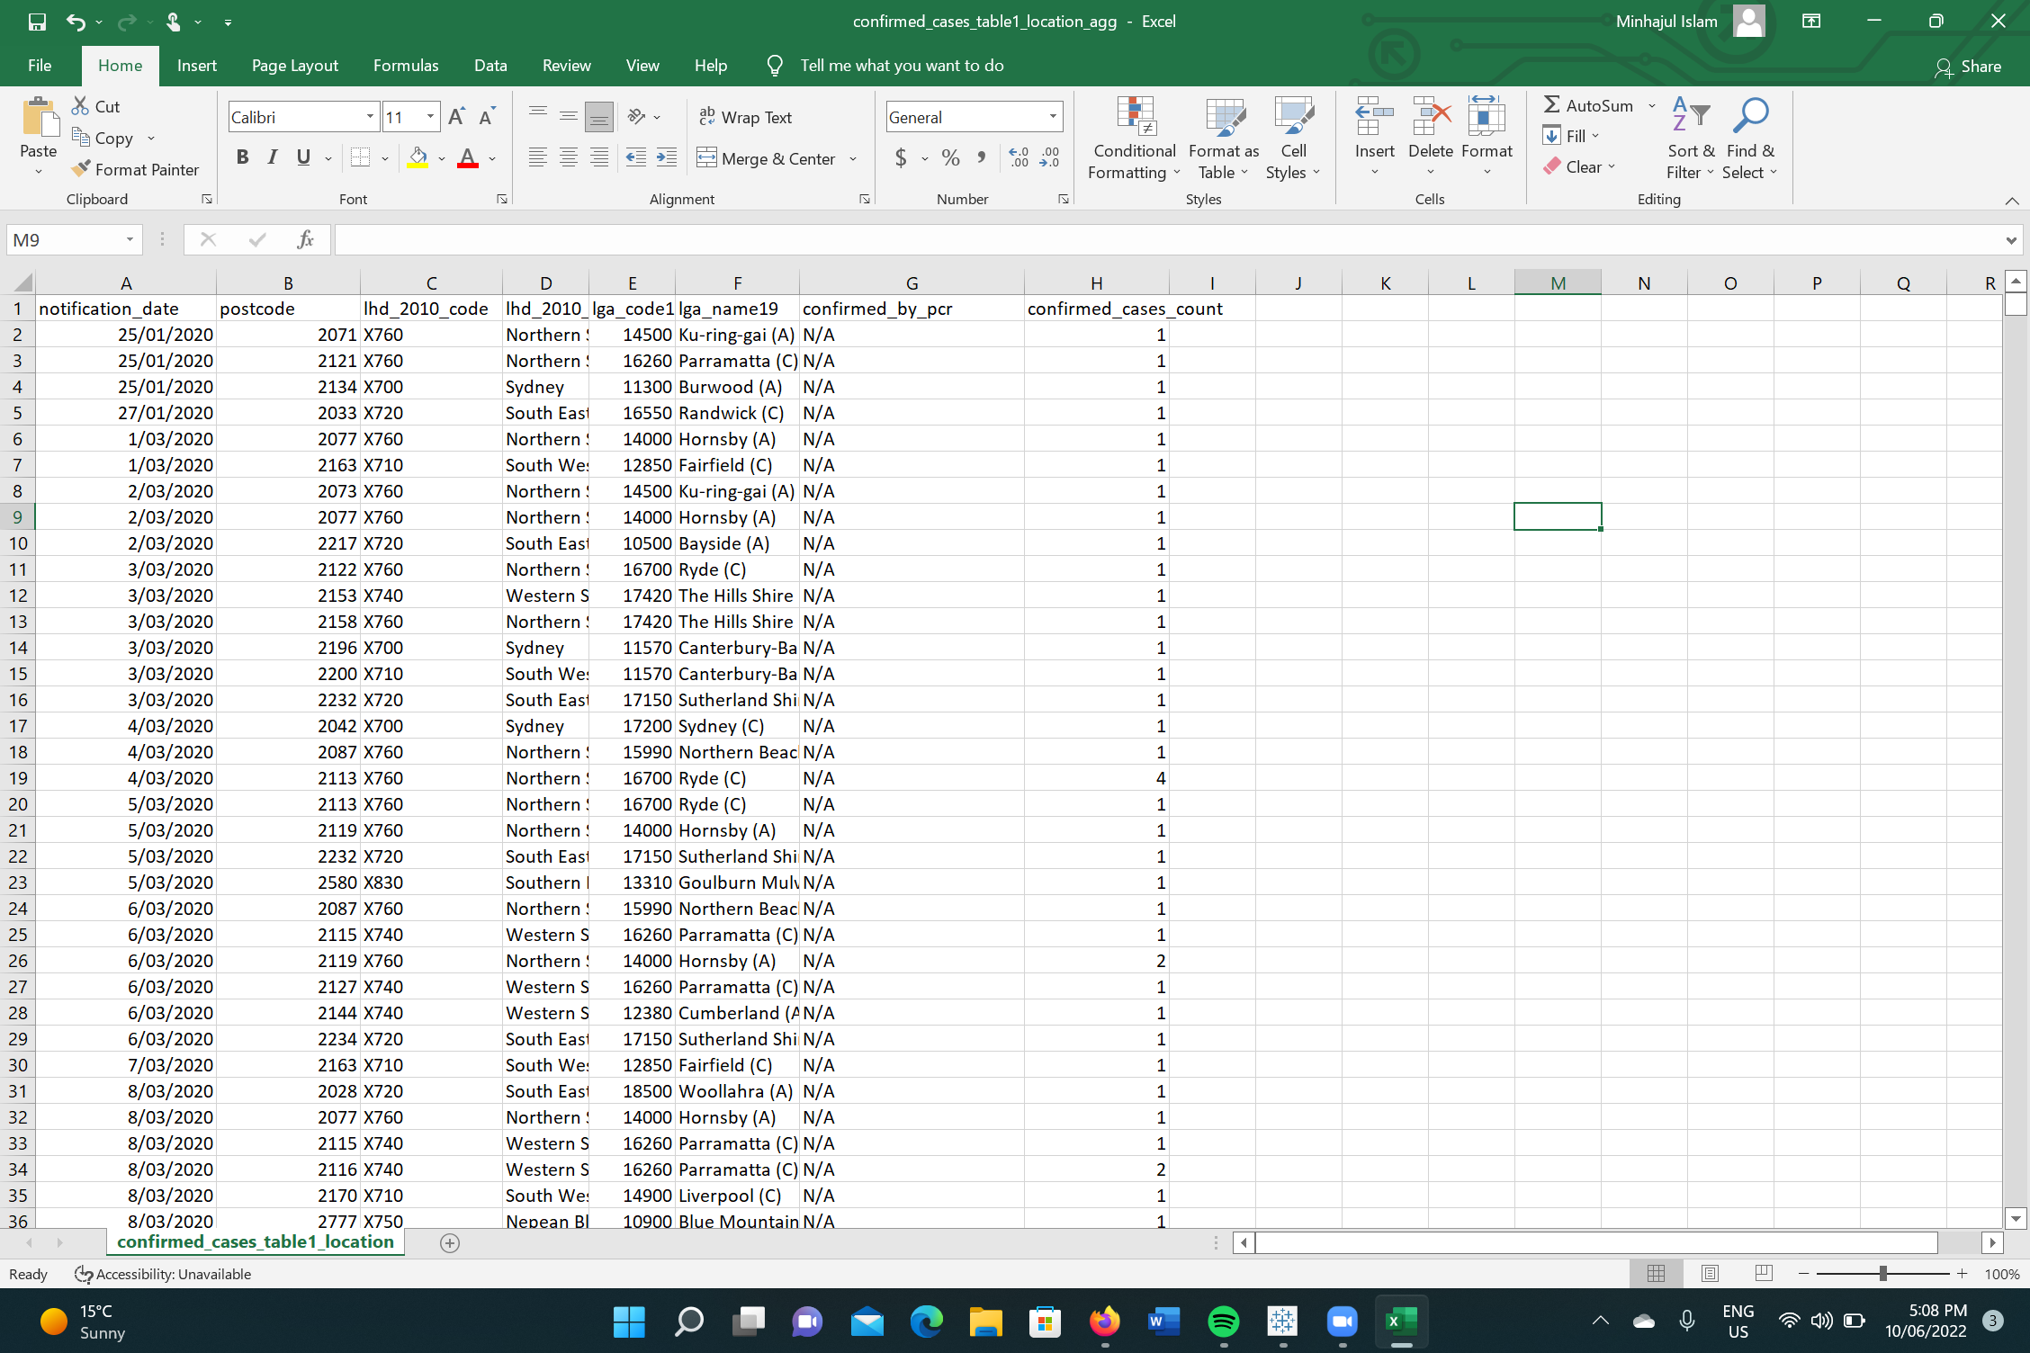The height and width of the screenshot is (1353, 2030).
Task: Open Spotify from the taskbar
Action: pos(1223,1322)
